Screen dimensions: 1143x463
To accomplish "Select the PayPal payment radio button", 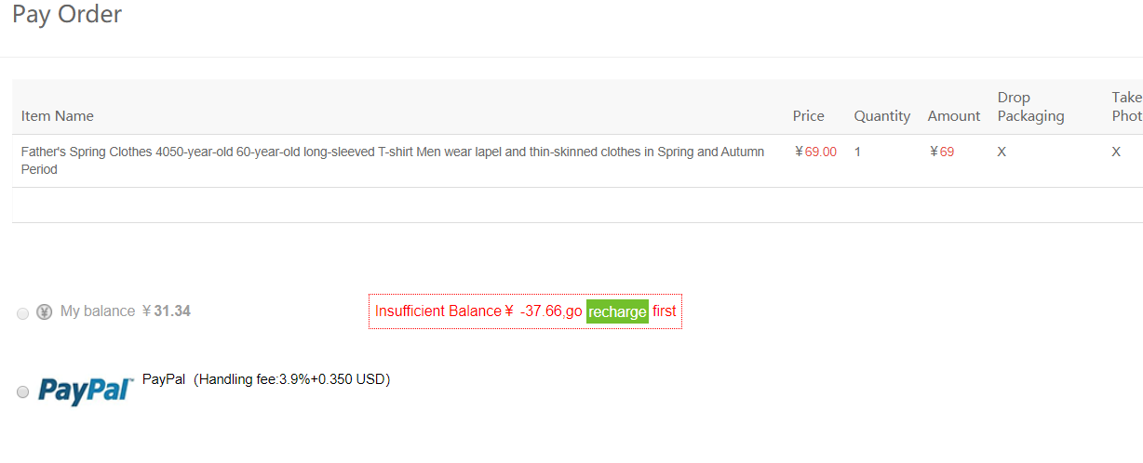I will coord(23,392).
